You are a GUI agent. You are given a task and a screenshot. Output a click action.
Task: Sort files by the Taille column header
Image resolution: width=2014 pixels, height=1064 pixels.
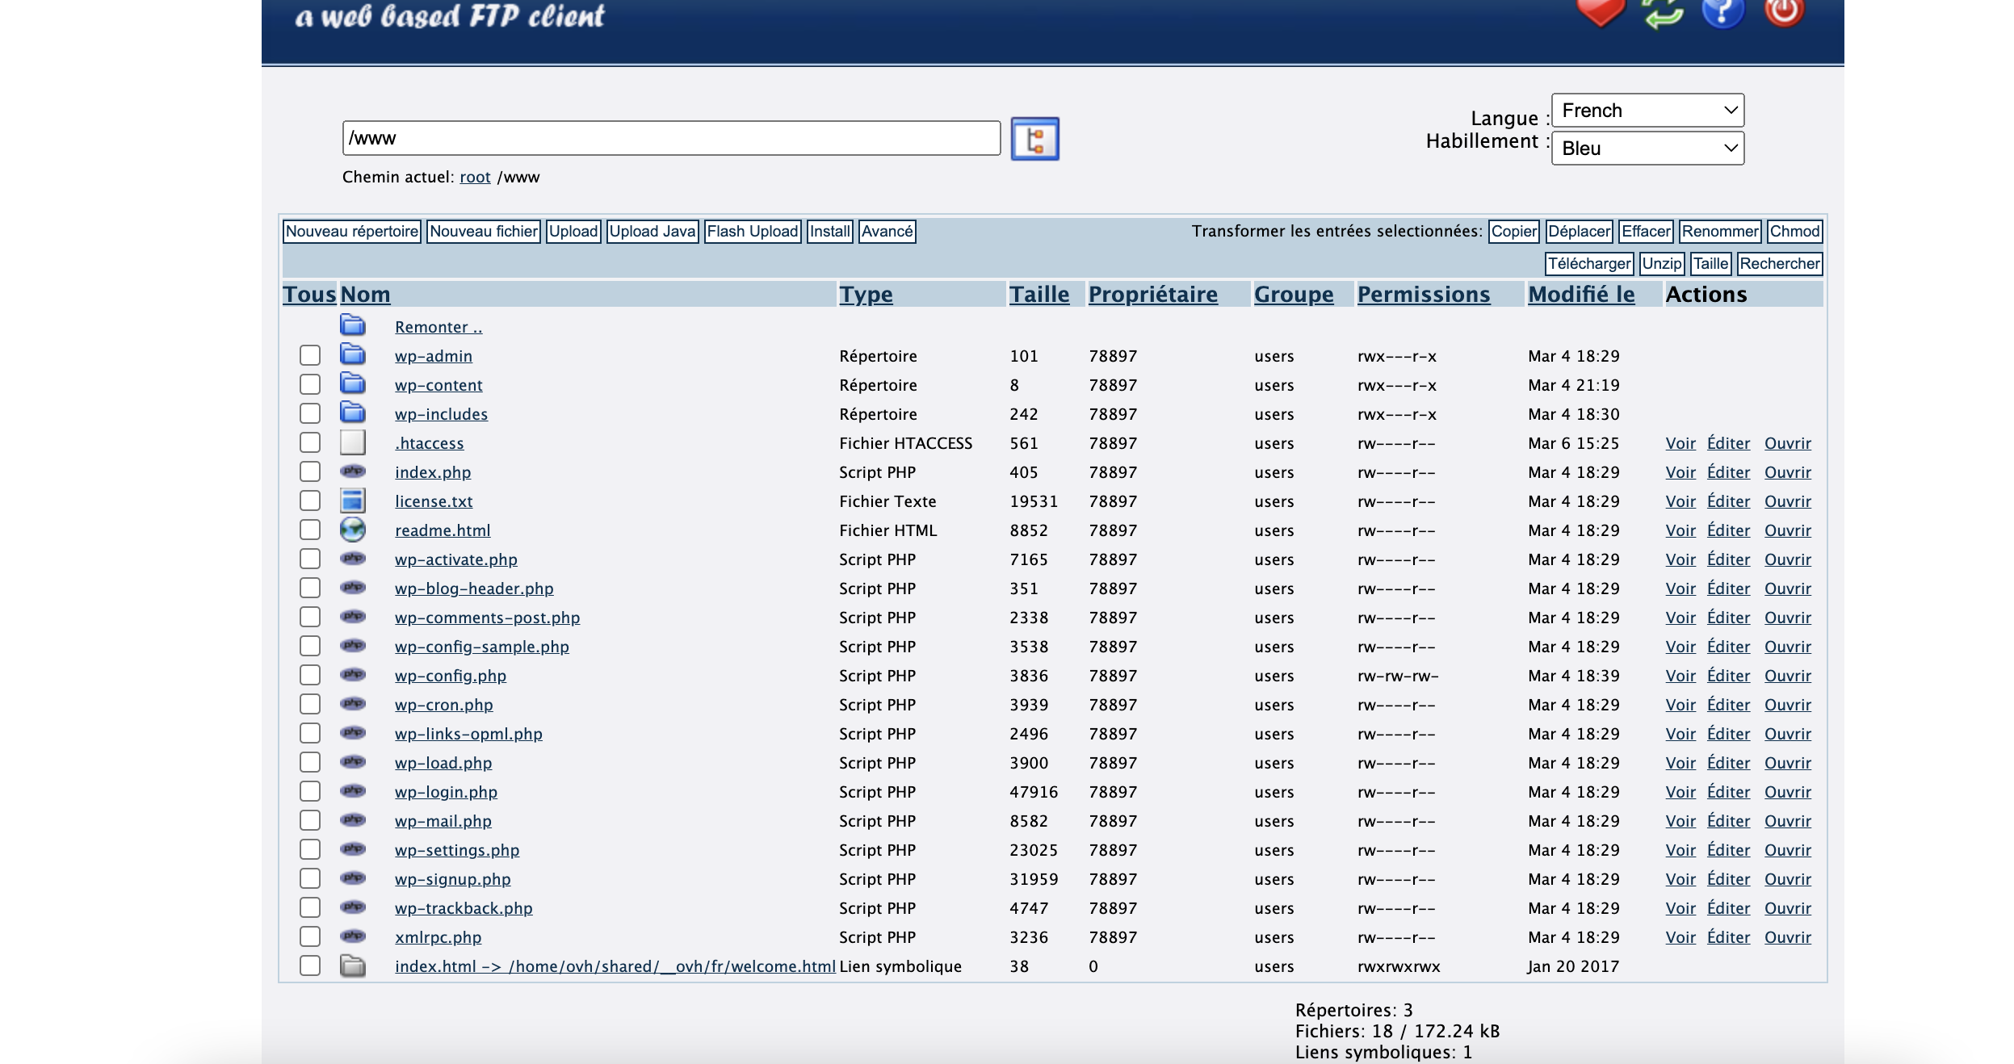[1038, 295]
